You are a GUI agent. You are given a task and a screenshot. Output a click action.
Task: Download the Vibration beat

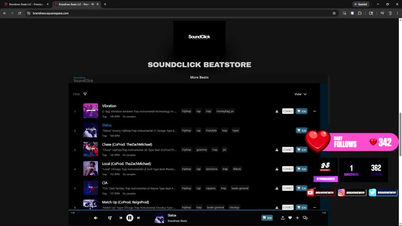pyautogui.click(x=277, y=111)
